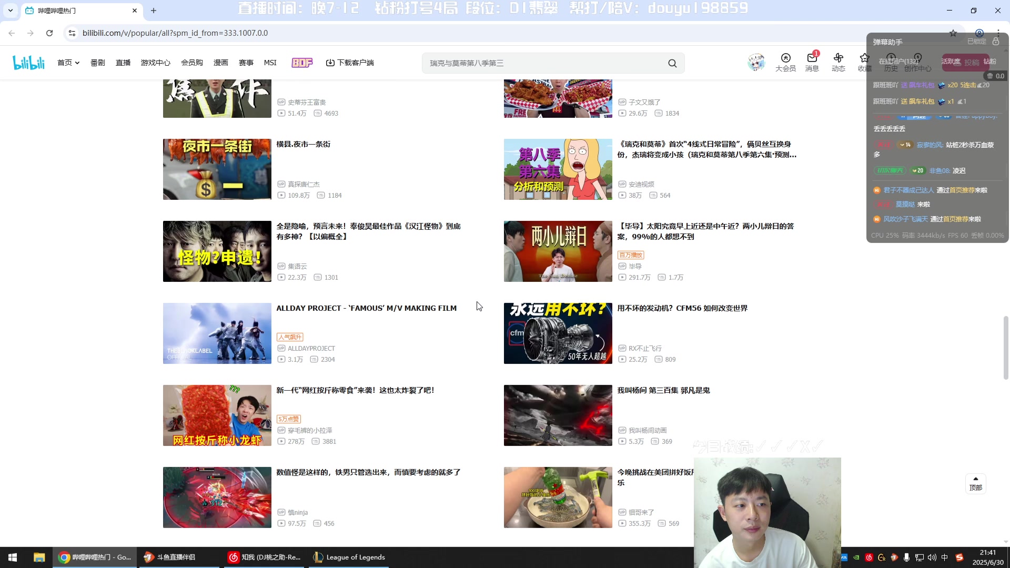Open the ALLDAYPROJECT uploader link

[x=311, y=349]
